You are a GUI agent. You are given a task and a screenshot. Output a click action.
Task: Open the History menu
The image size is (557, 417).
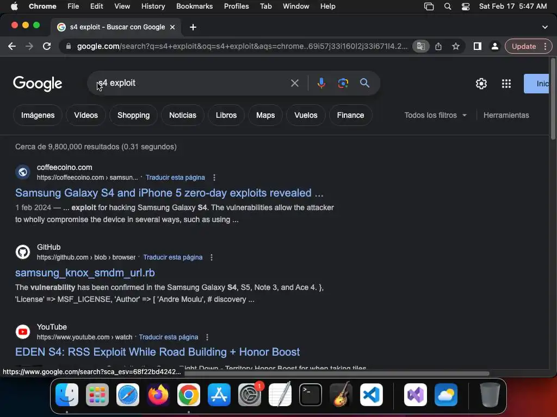tap(153, 7)
